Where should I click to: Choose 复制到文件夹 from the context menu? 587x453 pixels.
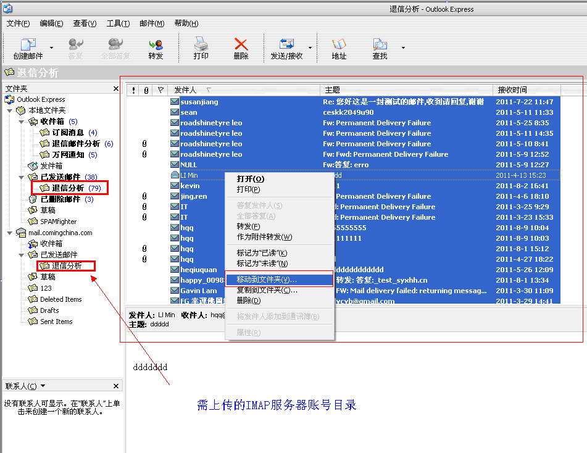pyautogui.click(x=266, y=290)
